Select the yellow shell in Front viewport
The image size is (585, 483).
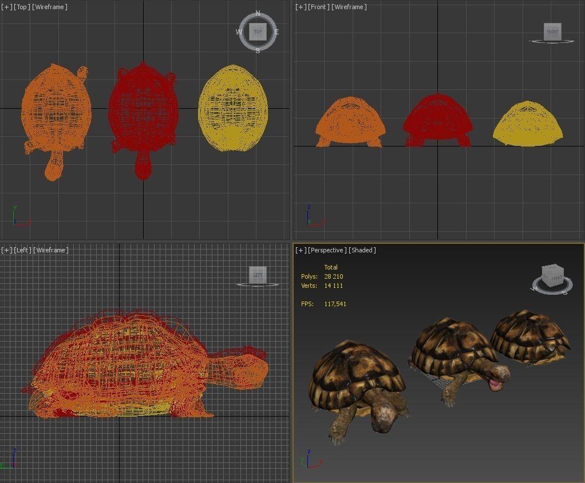click(x=528, y=124)
